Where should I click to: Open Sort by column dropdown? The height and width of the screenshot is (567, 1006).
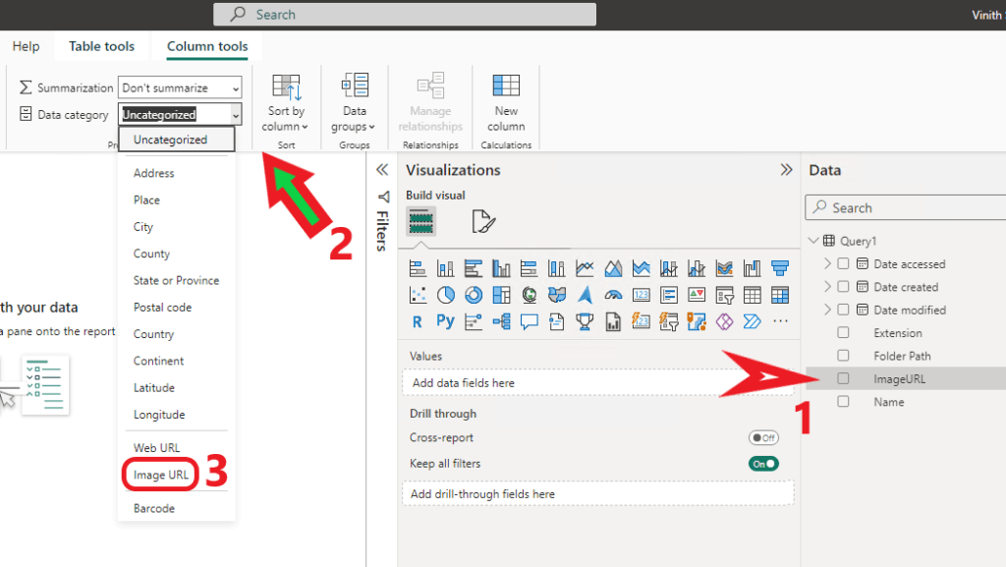point(285,102)
